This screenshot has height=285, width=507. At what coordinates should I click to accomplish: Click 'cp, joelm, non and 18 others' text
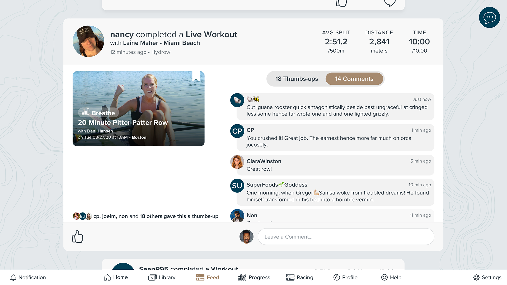[x=156, y=216]
